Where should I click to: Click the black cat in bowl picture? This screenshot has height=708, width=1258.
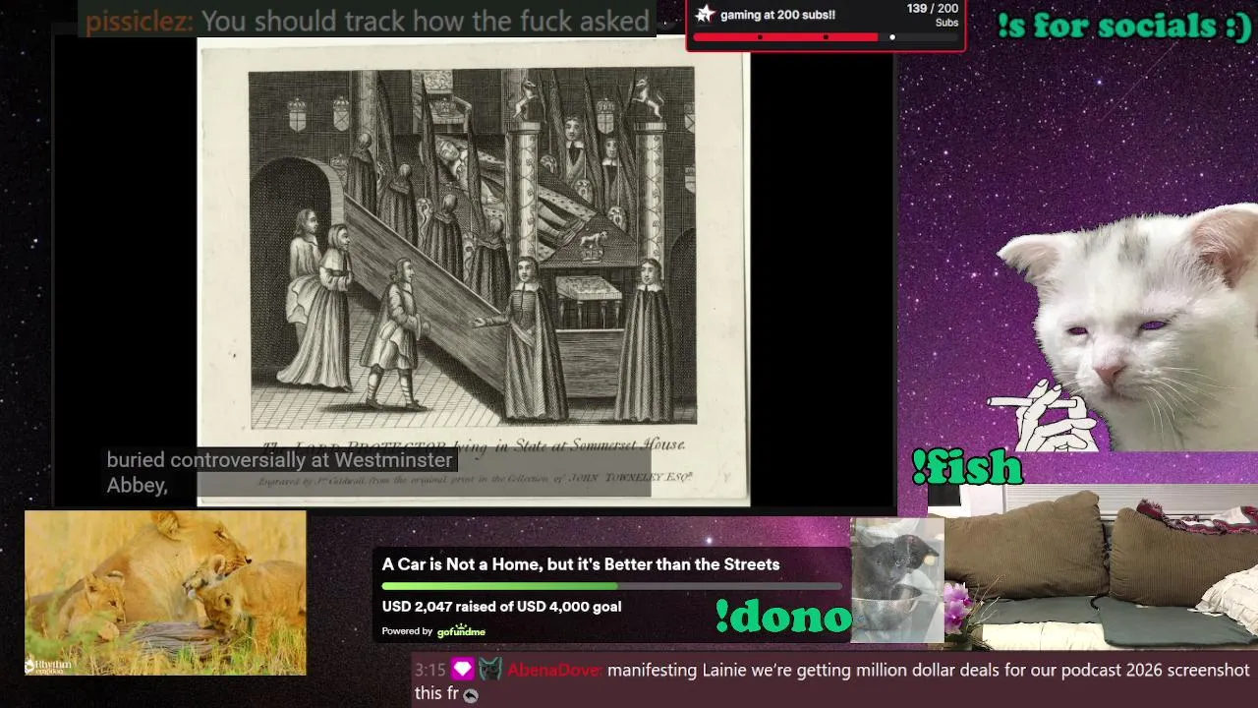[897, 580]
